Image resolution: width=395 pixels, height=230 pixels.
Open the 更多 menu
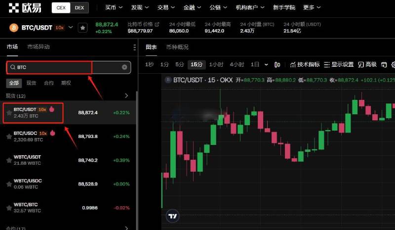[312, 7]
